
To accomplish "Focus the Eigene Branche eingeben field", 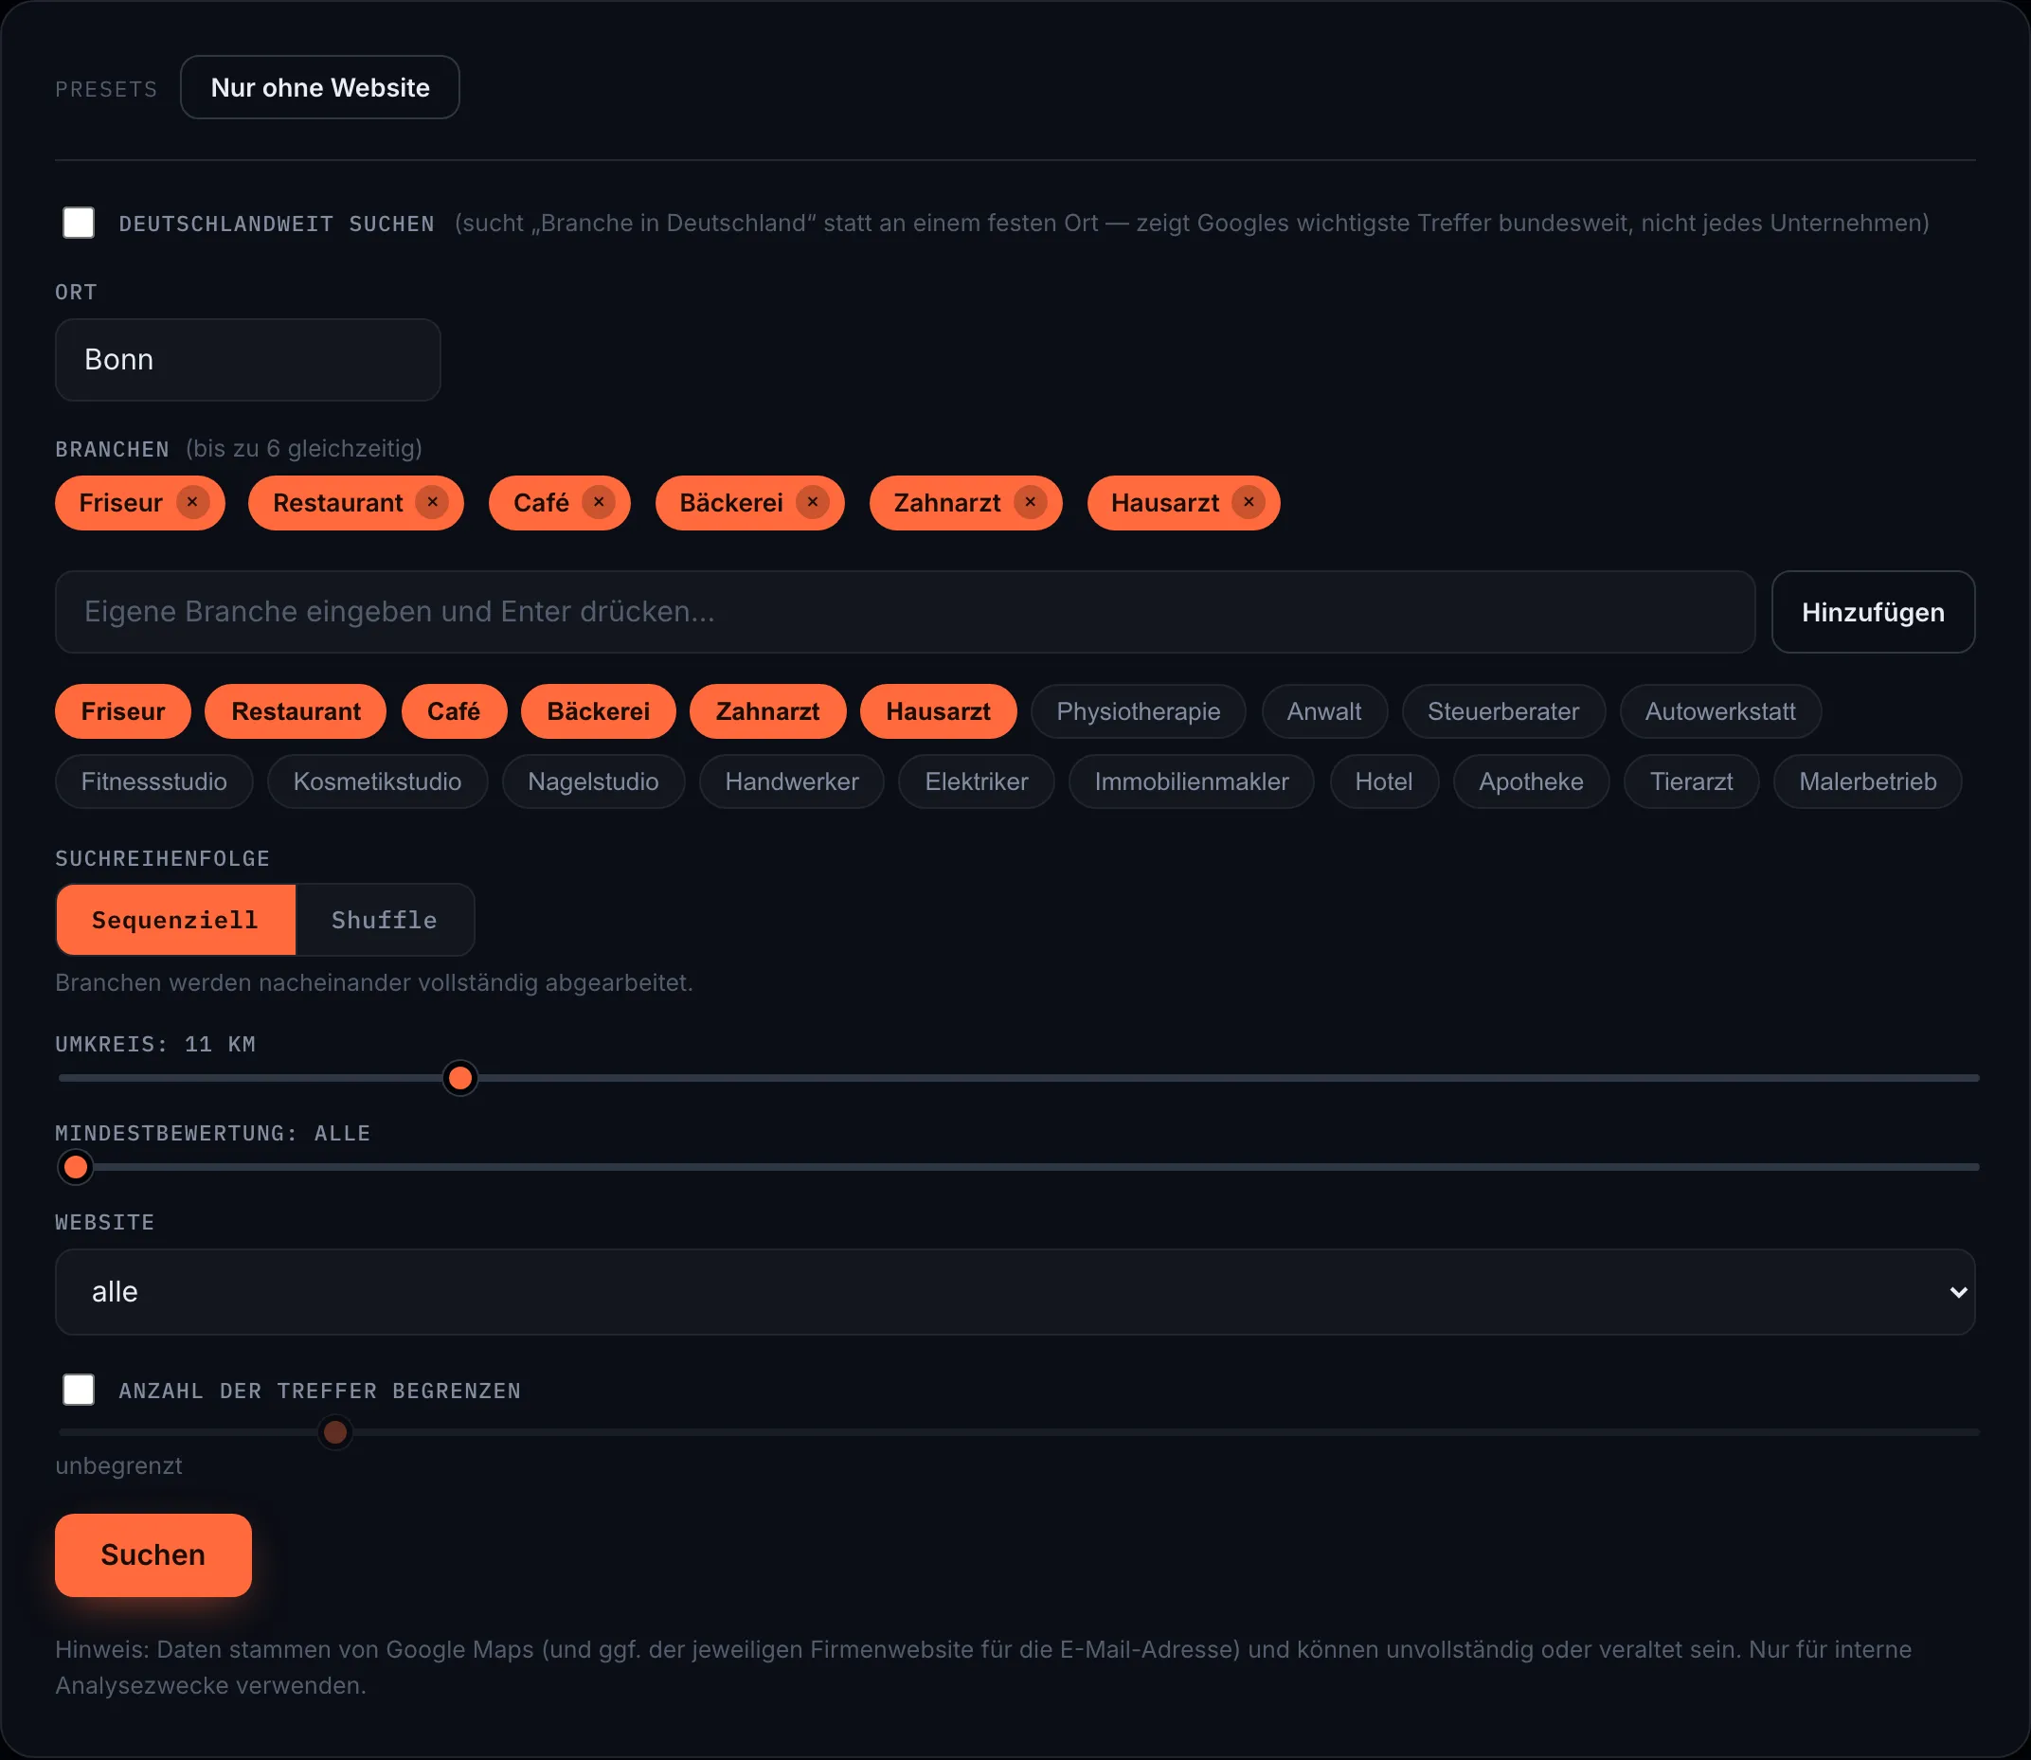I will click(905, 612).
